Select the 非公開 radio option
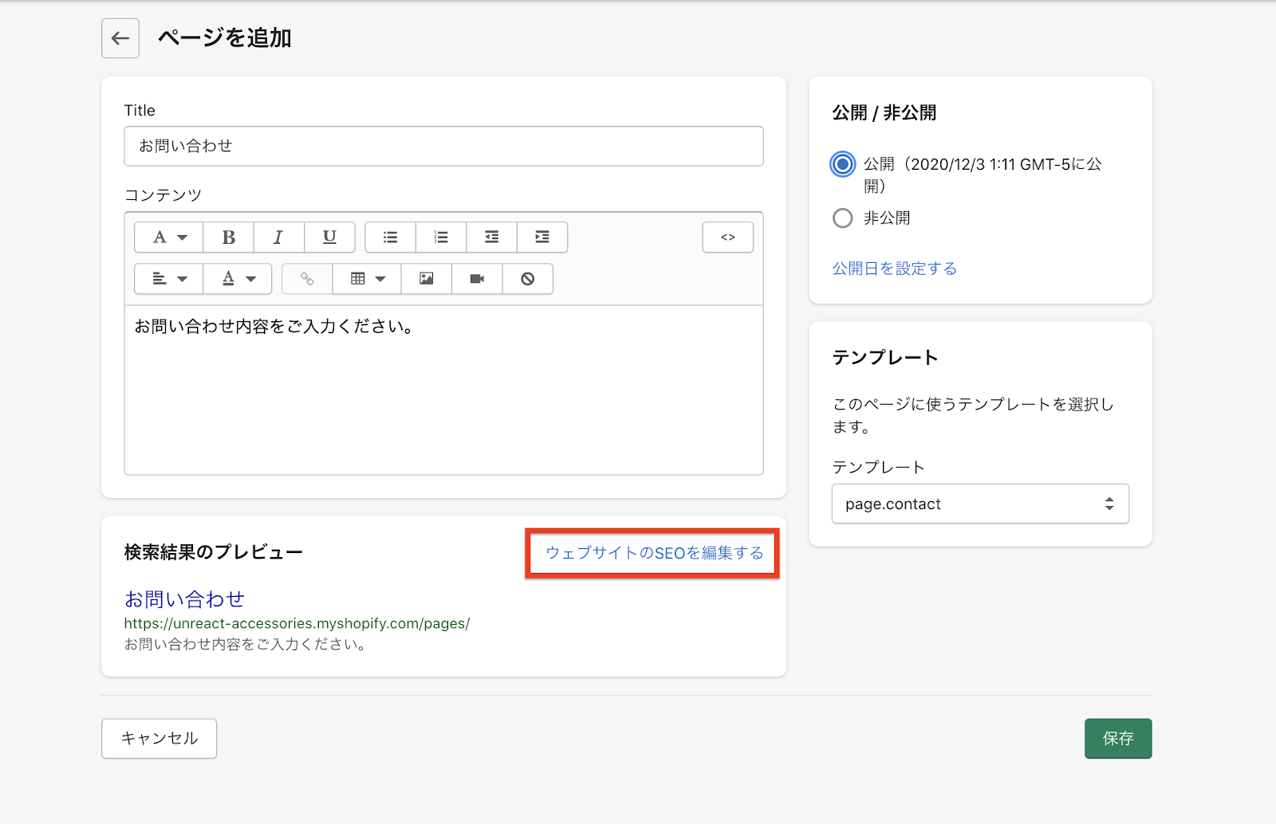The image size is (1276, 824). (842, 218)
